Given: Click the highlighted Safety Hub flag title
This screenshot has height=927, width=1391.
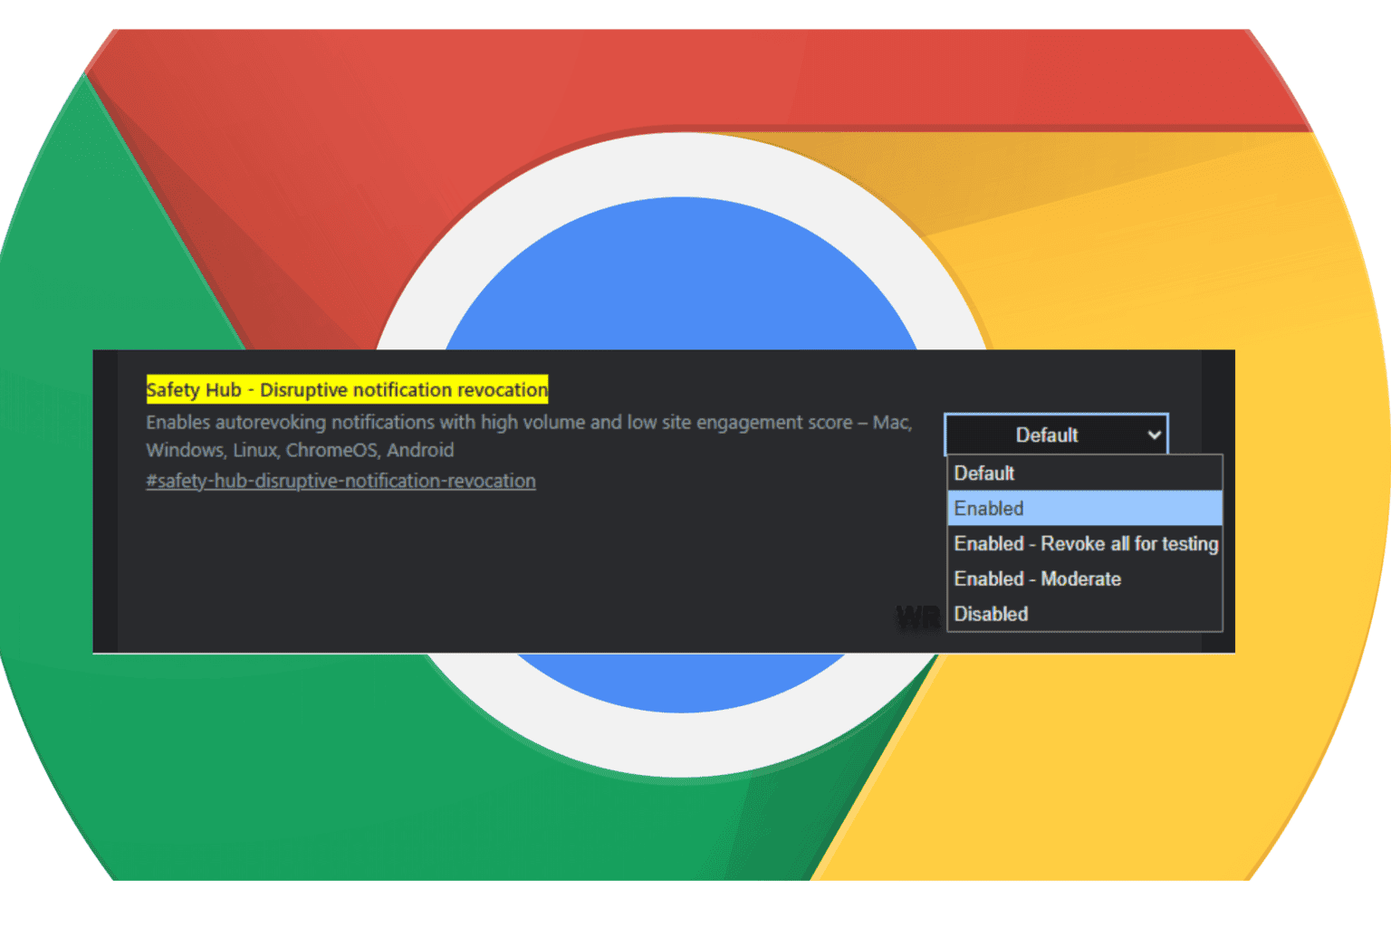Looking at the screenshot, I should tap(347, 389).
